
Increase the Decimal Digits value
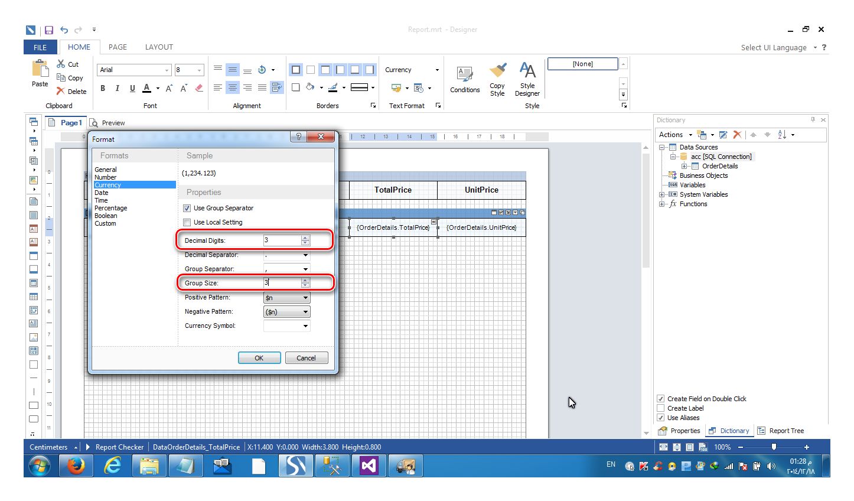click(305, 238)
